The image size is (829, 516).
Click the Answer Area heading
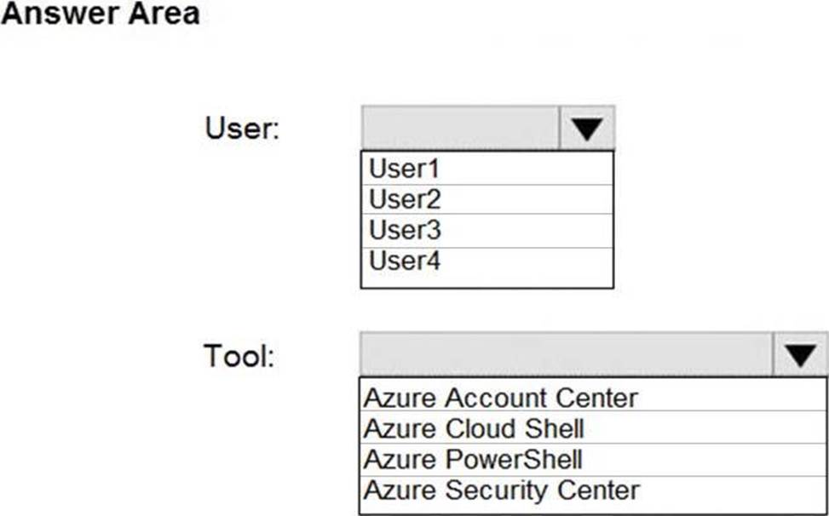(x=101, y=14)
